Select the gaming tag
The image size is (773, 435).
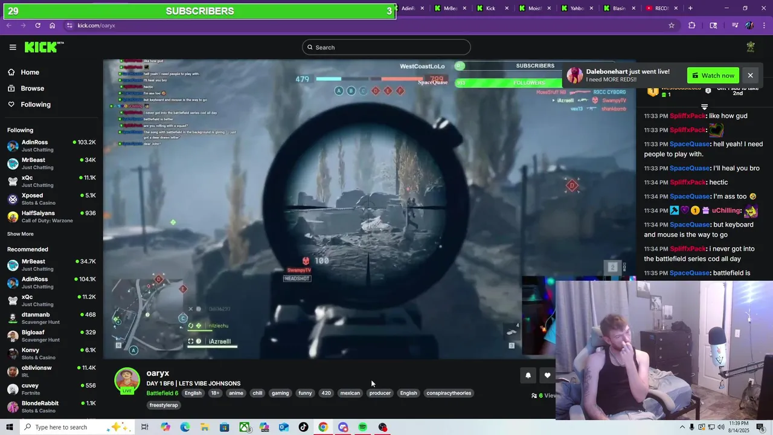280,393
